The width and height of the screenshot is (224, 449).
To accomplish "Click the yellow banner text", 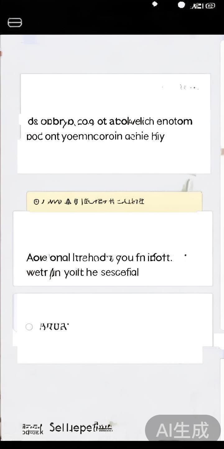I will click(93, 202).
